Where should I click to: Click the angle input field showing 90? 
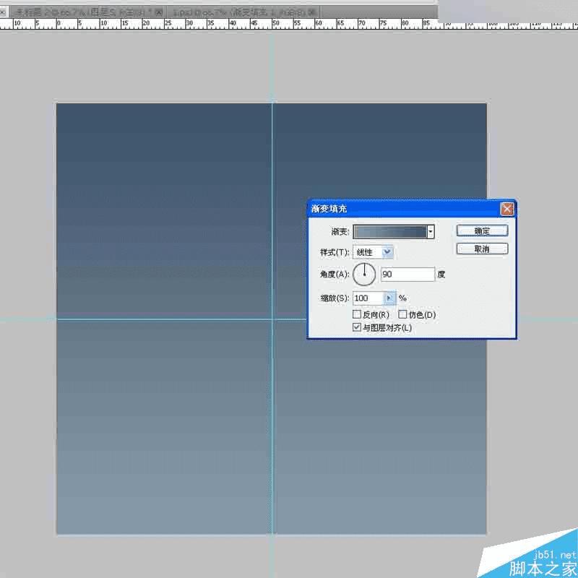[x=407, y=275]
